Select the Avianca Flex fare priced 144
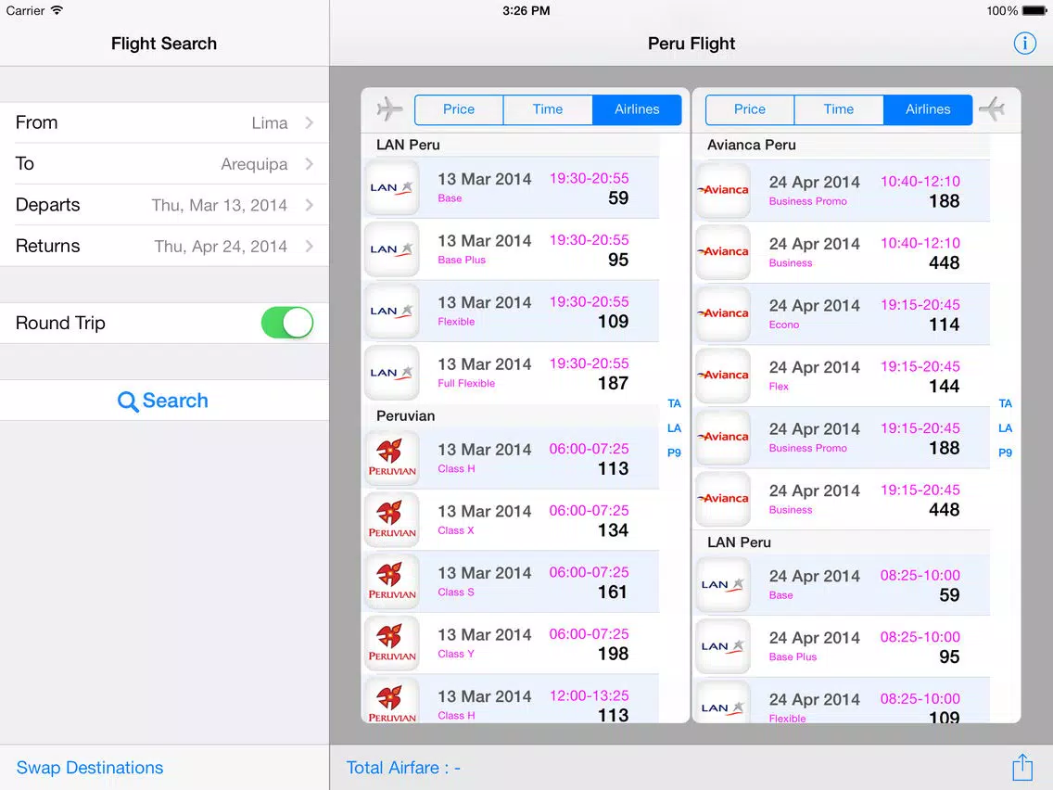This screenshot has height=790, width=1053. click(x=842, y=376)
